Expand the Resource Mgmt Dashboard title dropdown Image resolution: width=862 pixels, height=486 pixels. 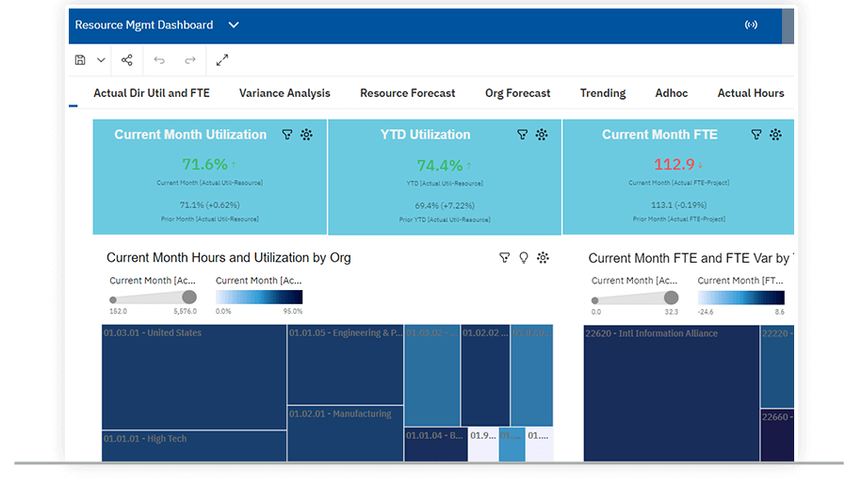point(234,25)
